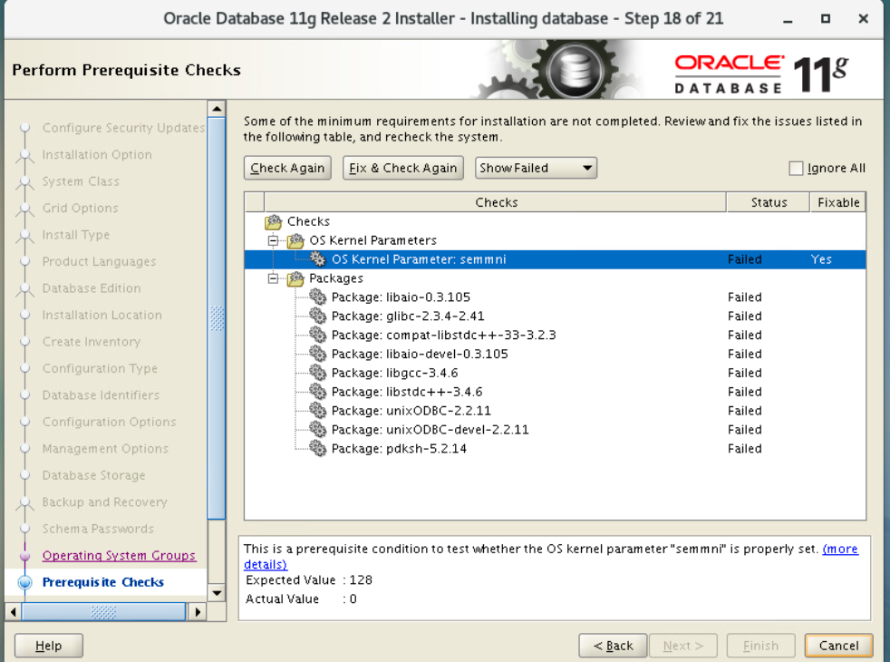Select the Database Storage step
890x662 pixels.
[93, 475]
